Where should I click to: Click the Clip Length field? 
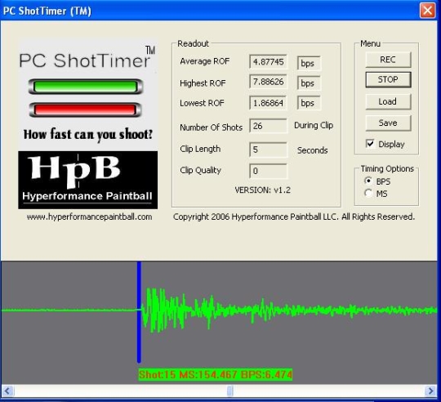pos(268,150)
